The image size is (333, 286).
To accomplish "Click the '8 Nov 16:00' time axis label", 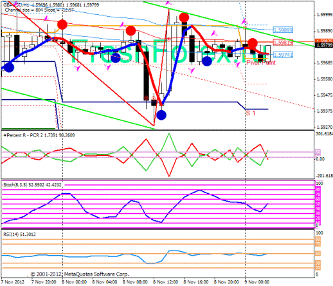I will 196,281.
